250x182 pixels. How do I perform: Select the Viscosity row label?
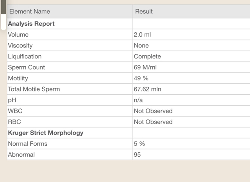click(20, 46)
